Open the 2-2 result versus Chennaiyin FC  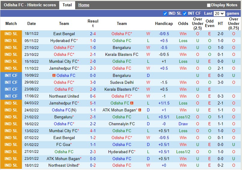click(93, 124)
